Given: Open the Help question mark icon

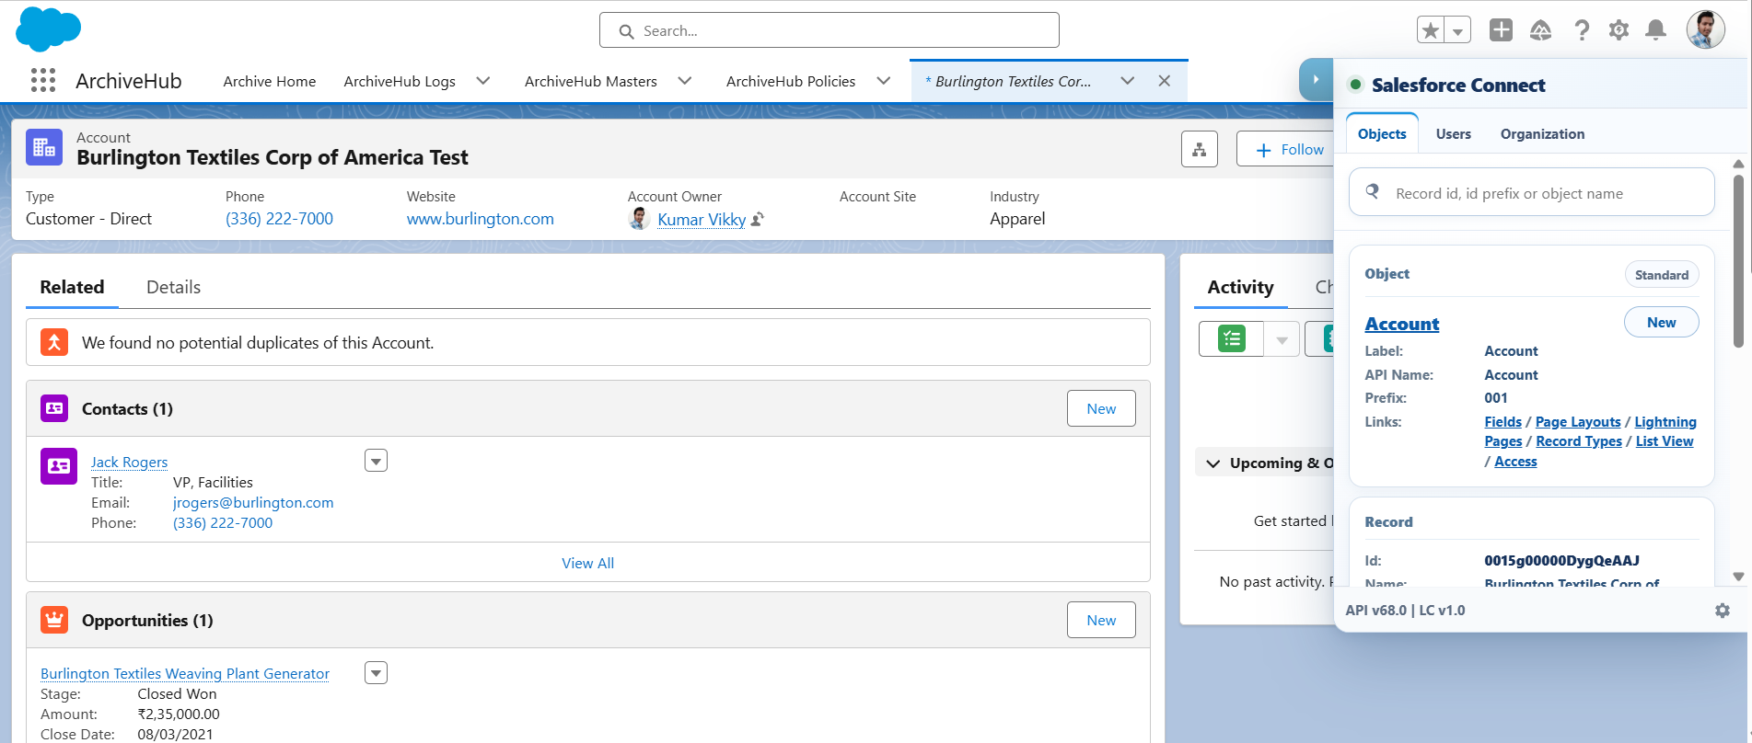Looking at the screenshot, I should click(1582, 30).
